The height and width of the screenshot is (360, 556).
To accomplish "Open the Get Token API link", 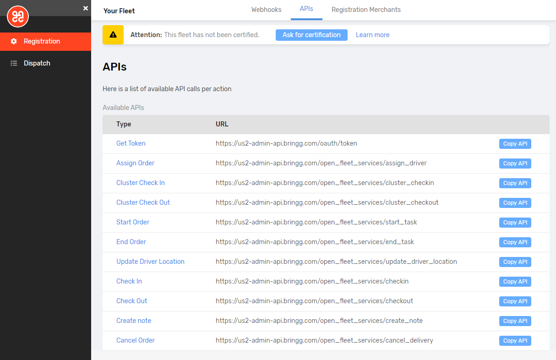I will (x=131, y=143).
